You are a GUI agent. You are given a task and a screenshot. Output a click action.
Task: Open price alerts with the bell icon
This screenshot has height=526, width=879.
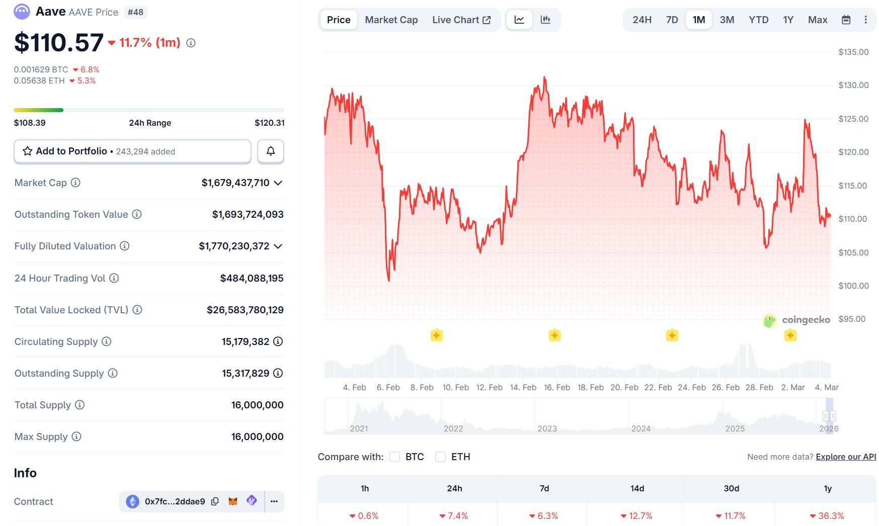pos(270,151)
